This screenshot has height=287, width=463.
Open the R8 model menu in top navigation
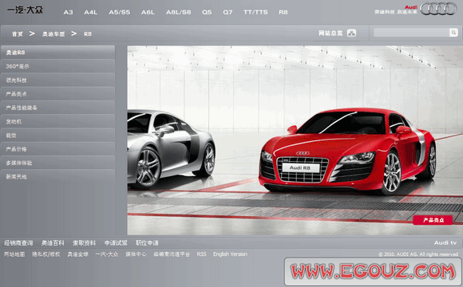pyautogui.click(x=283, y=13)
